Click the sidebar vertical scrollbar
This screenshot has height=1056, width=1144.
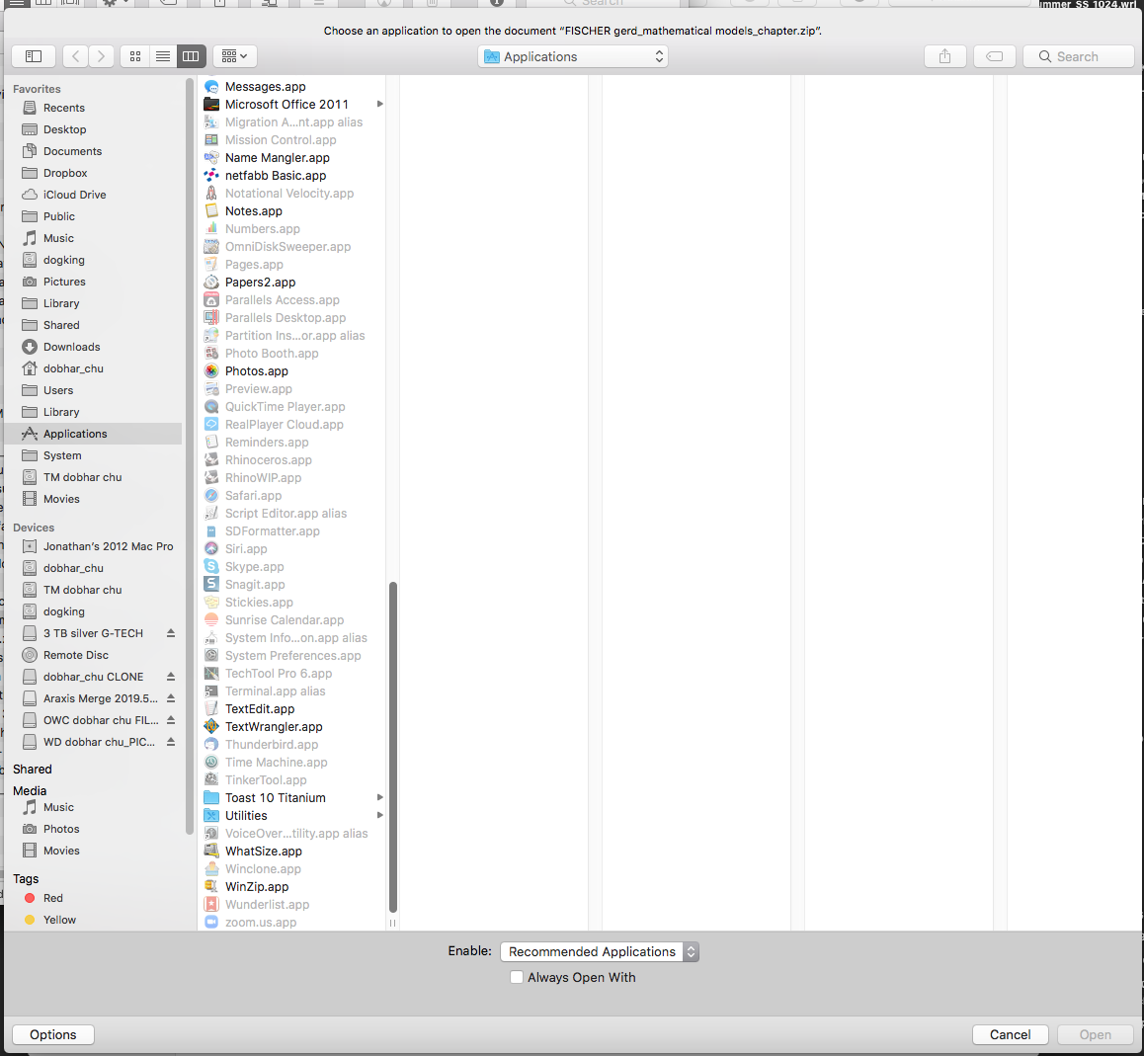tap(190, 456)
